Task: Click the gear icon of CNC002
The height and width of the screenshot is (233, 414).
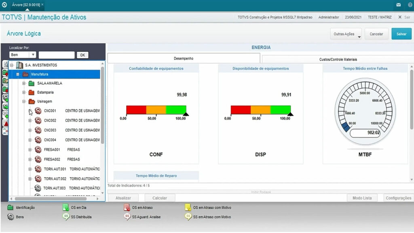Action: click(x=38, y=121)
